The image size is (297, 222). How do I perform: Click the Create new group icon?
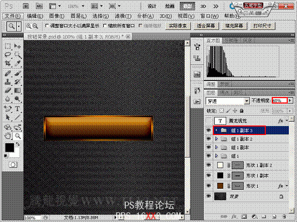click(264, 217)
